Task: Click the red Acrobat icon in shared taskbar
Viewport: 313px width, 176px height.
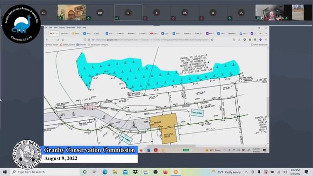Action: (156, 150)
